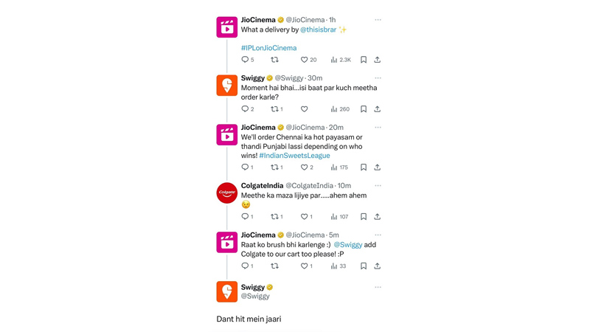Click the @Swiggy mention in JioCinema's reply

pos(347,245)
